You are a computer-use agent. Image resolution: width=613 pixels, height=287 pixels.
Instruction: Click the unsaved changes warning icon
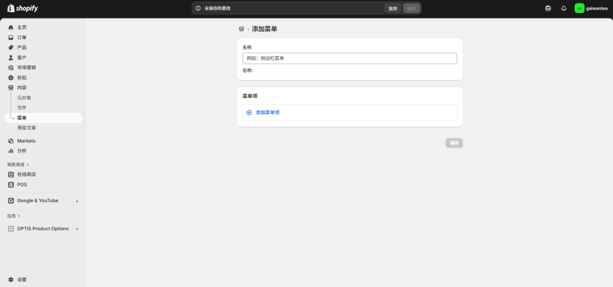[198, 8]
